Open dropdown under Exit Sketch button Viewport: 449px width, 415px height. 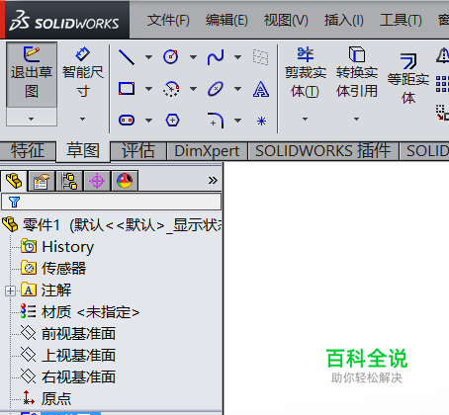(x=32, y=118)
